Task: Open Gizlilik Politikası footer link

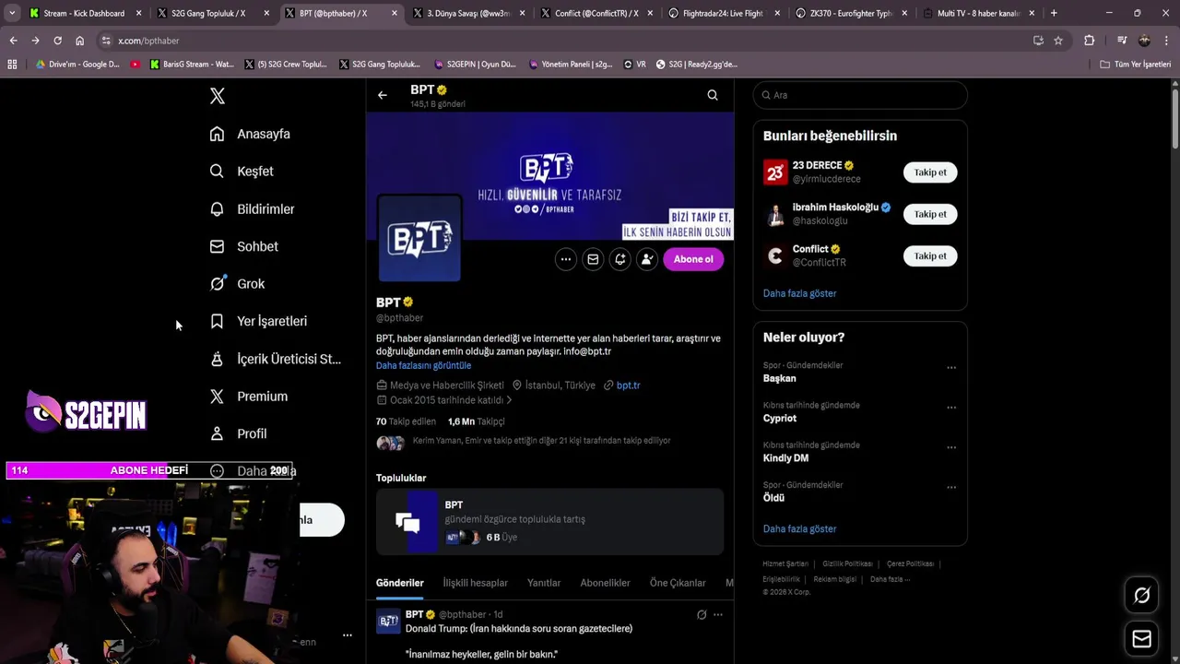Action: click(x=847, y=563)
